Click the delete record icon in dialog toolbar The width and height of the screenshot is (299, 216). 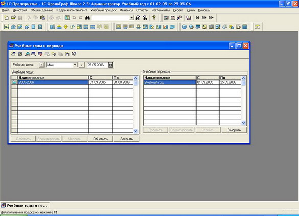(x=40, y=54)
